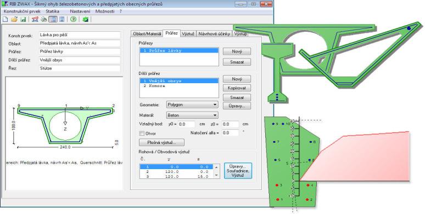Select coordinate row 1 with 0.0 0.0
425x214 pixels.
click(176, 167)
